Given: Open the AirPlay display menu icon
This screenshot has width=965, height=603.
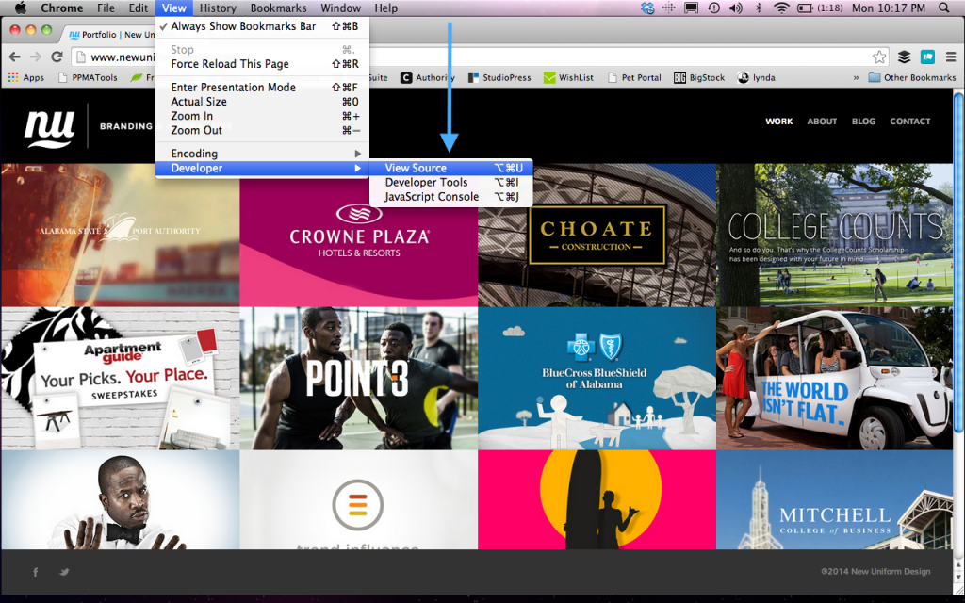Looking at the screenshot, I should pos(691,8).
